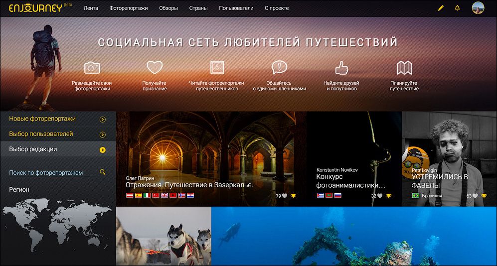Image resolution: width=497 pixels, height=266 pixels.
Task: Click the heart icon above Получайте признание
Action: click(155, 67)
